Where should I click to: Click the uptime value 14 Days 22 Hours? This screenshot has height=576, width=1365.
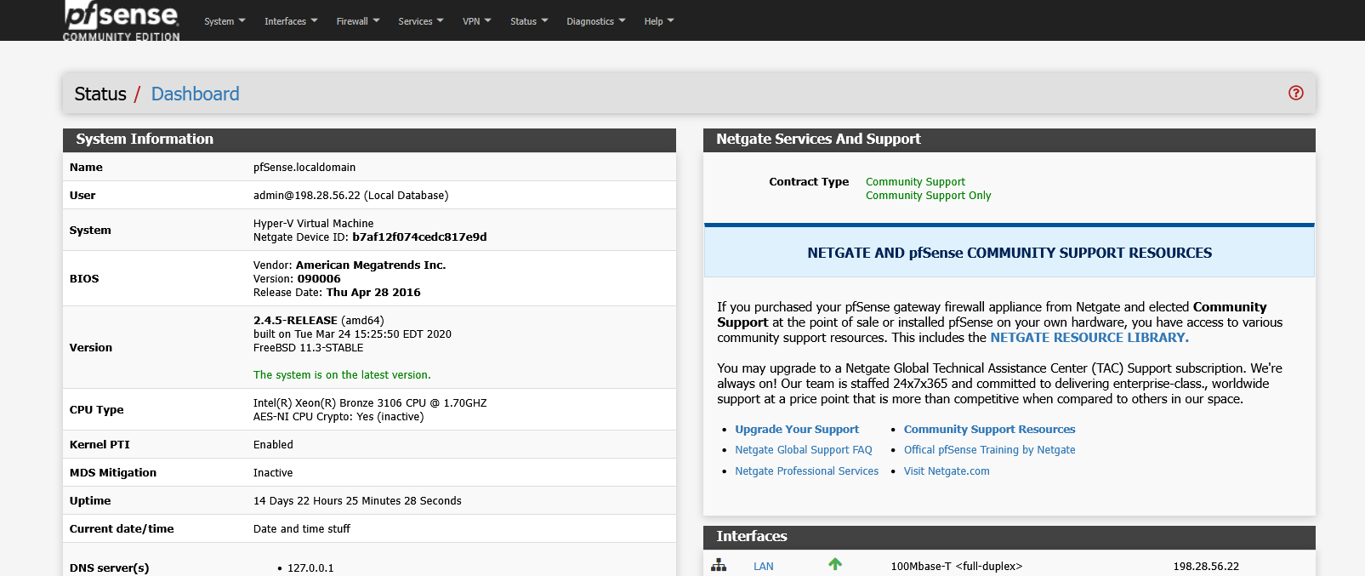(357, 501)
